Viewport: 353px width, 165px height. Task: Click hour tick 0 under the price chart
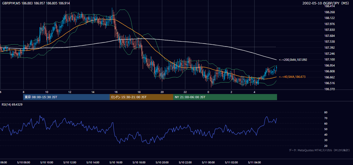[x=208, y=92]
